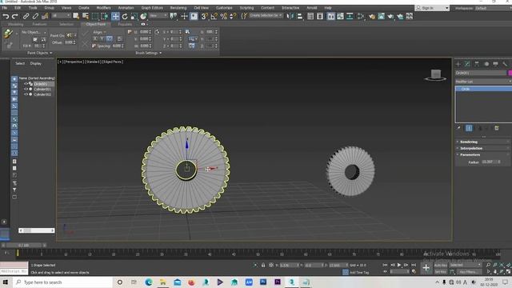This screenshot has height=288, width=512.
Task: Open the Display menu in scene explorer
Action: [x=36, y=63]
